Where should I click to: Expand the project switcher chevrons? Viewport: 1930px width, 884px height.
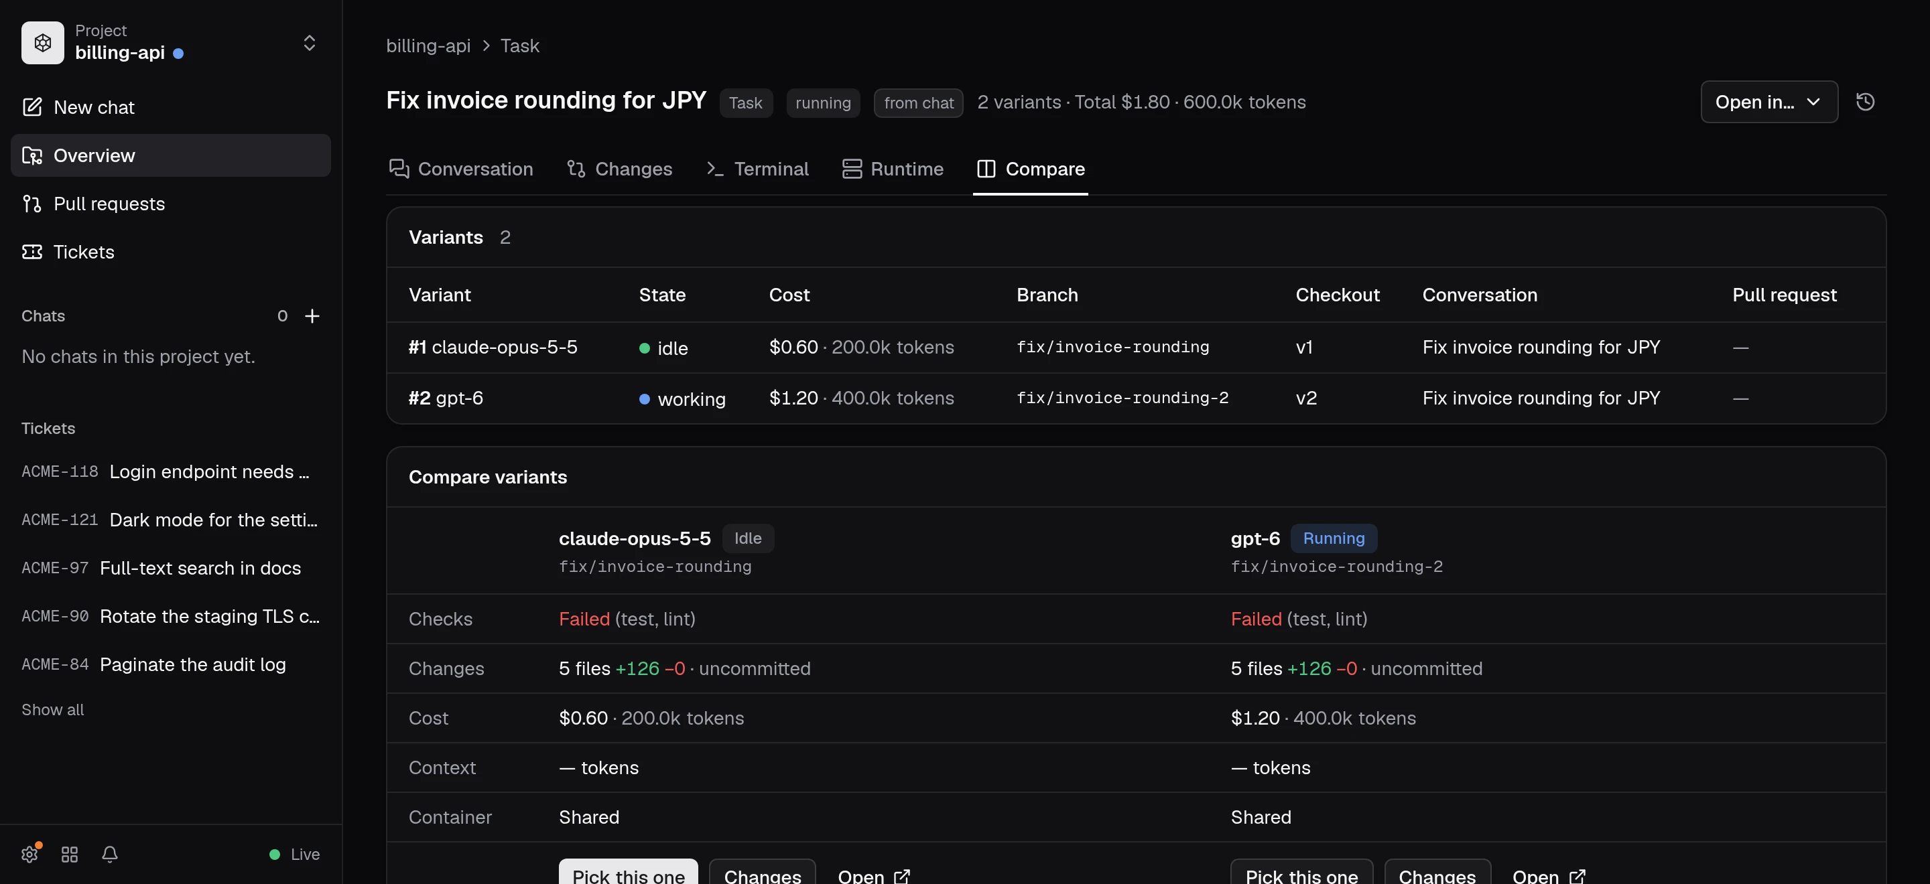(310, 43)
